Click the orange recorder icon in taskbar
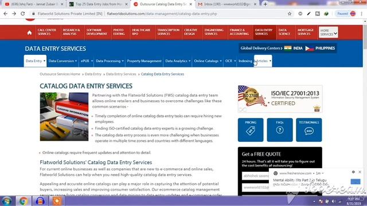Viewport: 367px width, 206px height. [x=57, y=201]
